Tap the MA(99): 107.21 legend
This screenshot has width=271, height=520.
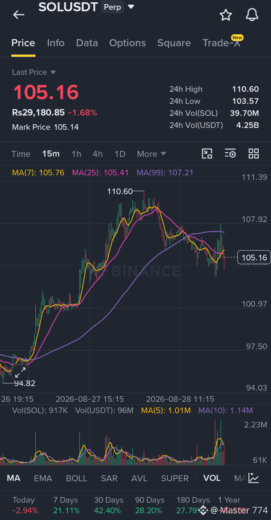165,173
